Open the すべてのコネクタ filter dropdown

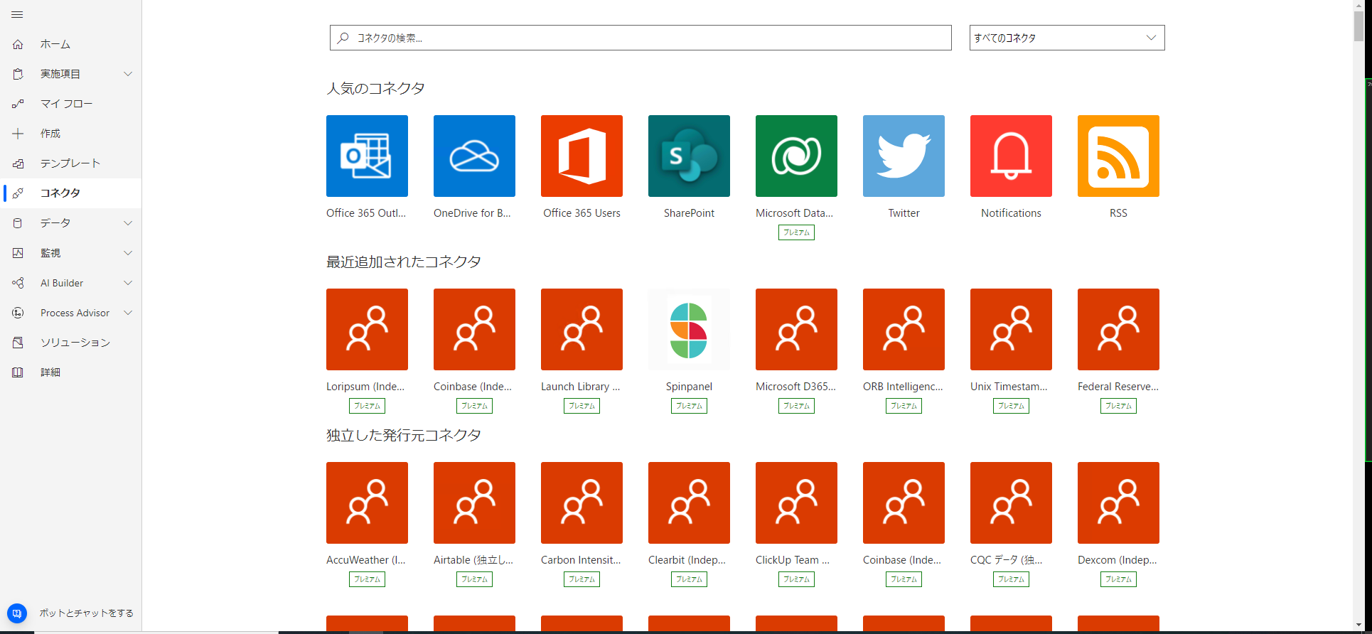[1067, 38]
